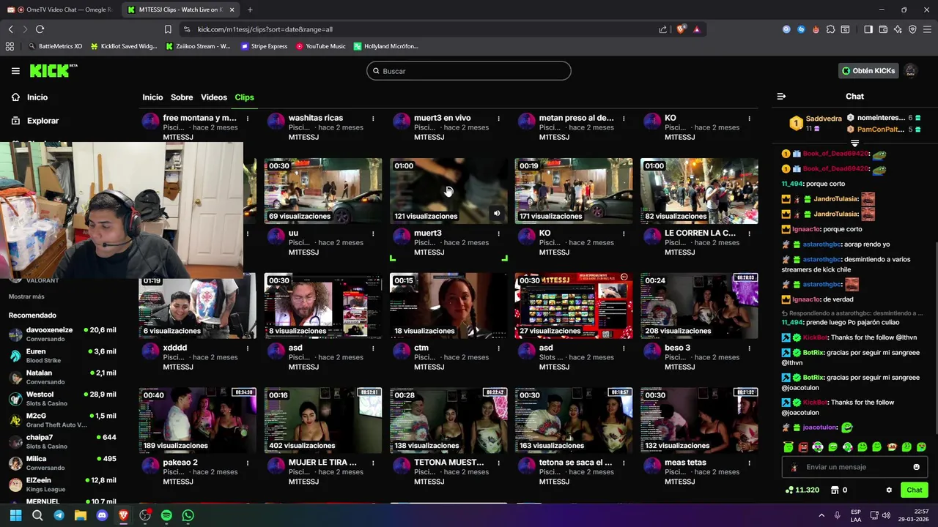Open the emoji picker in message box
The image size is (938, 527).
click(916, 467)
